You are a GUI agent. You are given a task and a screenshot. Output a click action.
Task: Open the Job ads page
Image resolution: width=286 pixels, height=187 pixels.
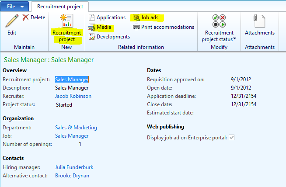click(147, 17)
